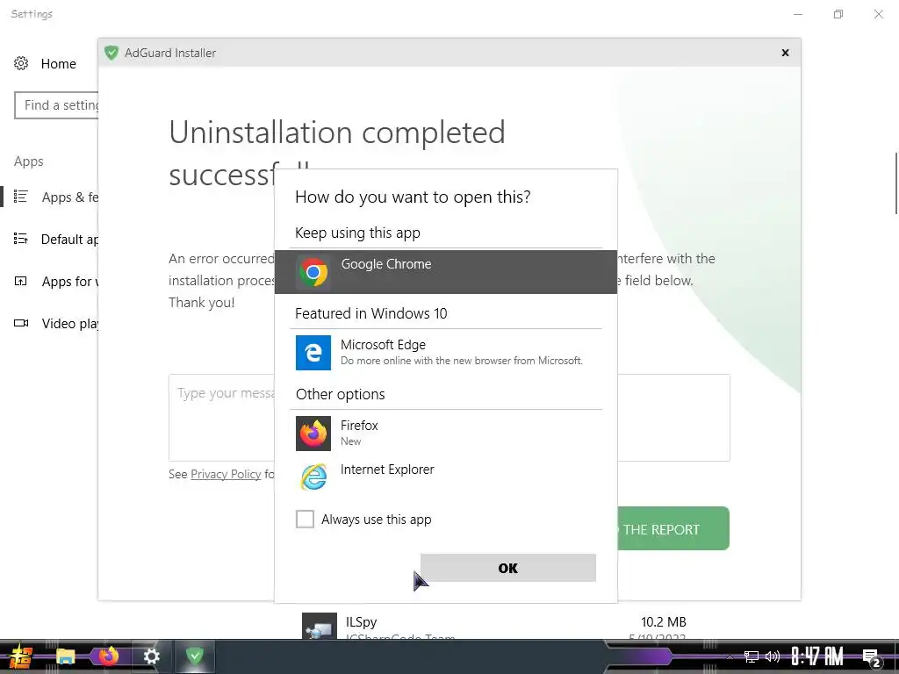Image resolution: width=899 pixels, height=674 pixels.
Task: Open network icon in system tray
Action: [752, 656]
